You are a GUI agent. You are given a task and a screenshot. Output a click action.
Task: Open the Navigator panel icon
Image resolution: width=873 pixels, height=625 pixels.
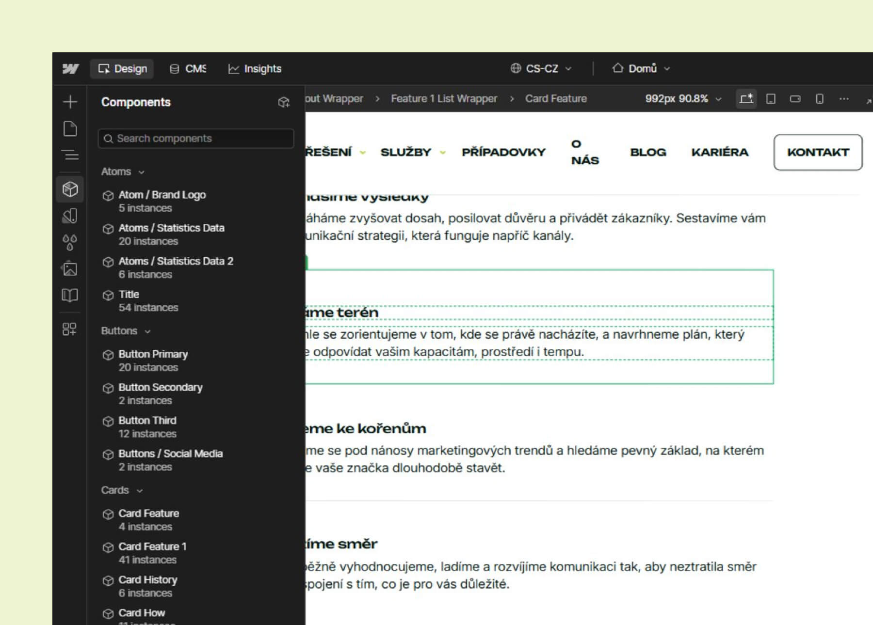click(70, 155)
